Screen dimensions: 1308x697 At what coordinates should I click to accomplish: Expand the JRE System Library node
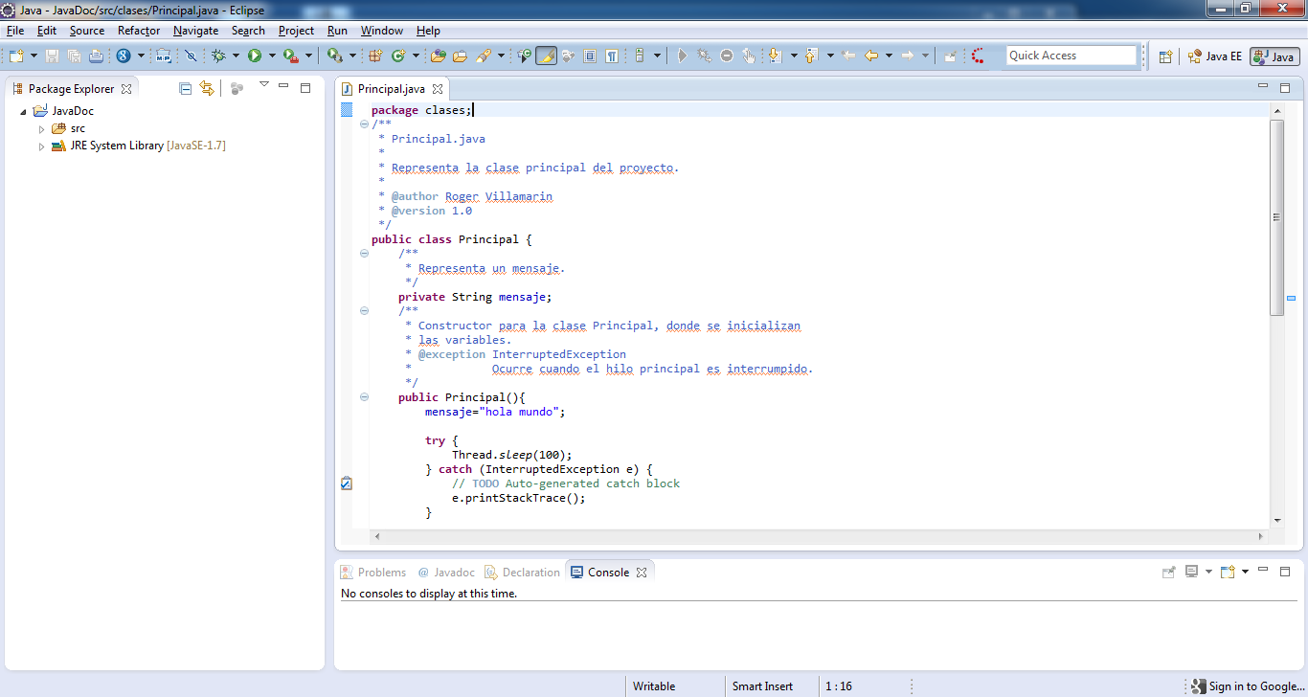[x=41, y=146]
